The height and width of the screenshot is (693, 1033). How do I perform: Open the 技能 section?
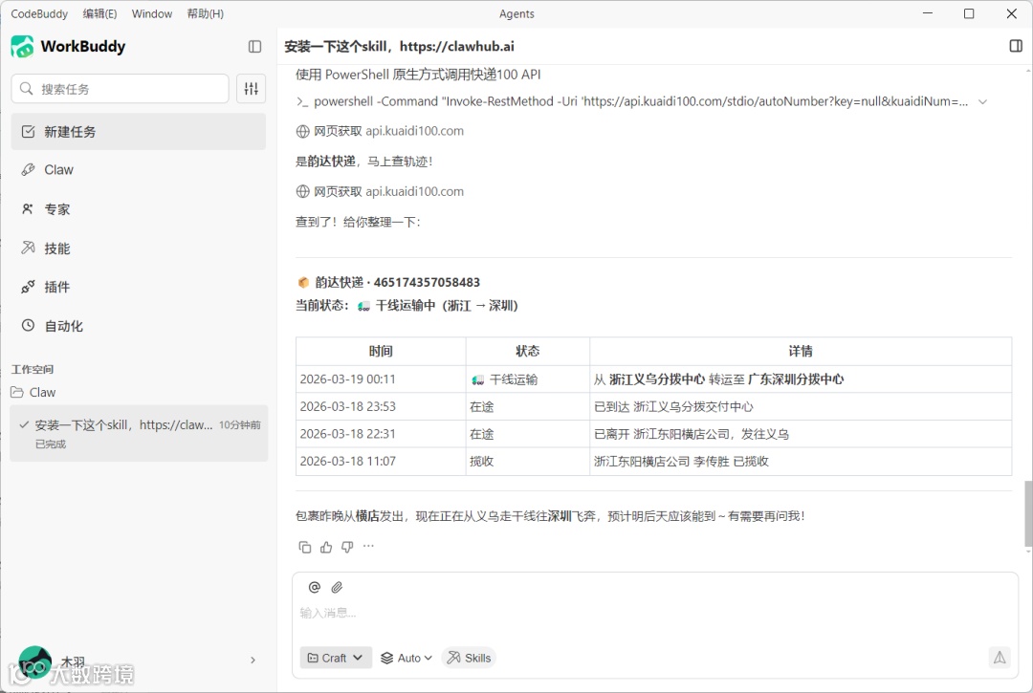pyautogui.click(x=139, y=249)
